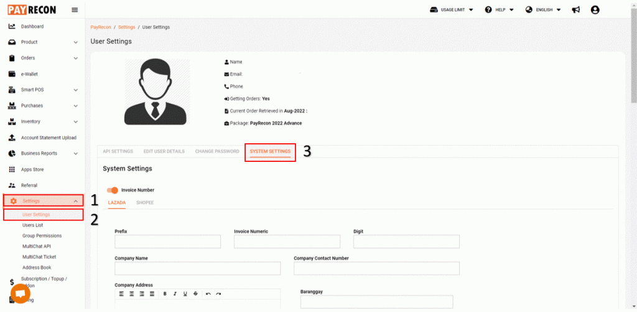
Task: Click the Business Reports pie chart icon
Action: point(12,153)
